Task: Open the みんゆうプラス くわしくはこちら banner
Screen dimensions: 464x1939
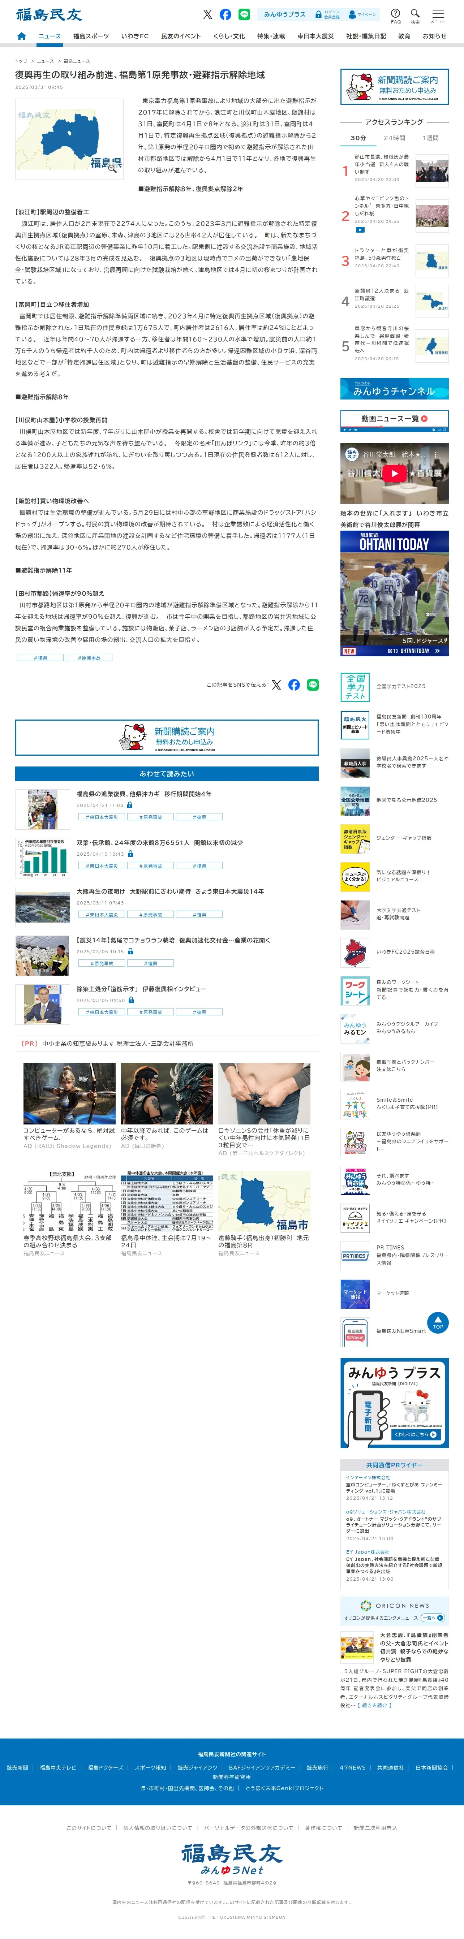Action: [x=395, y=1403]
